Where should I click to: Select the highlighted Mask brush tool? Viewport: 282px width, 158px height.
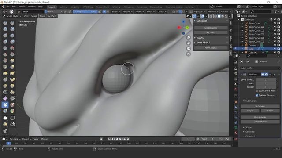coord(5,104)
